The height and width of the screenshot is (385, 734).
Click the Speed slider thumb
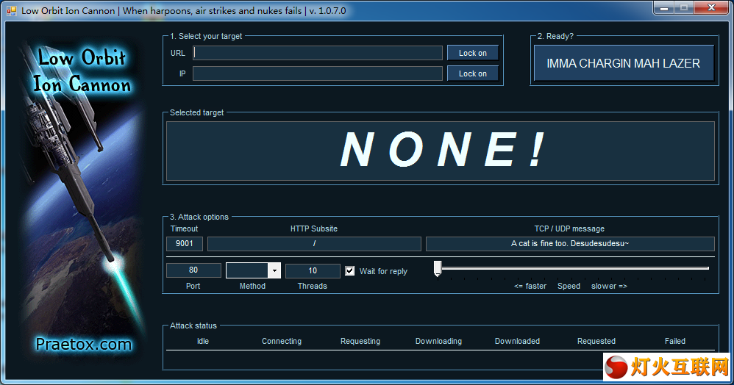438,268
